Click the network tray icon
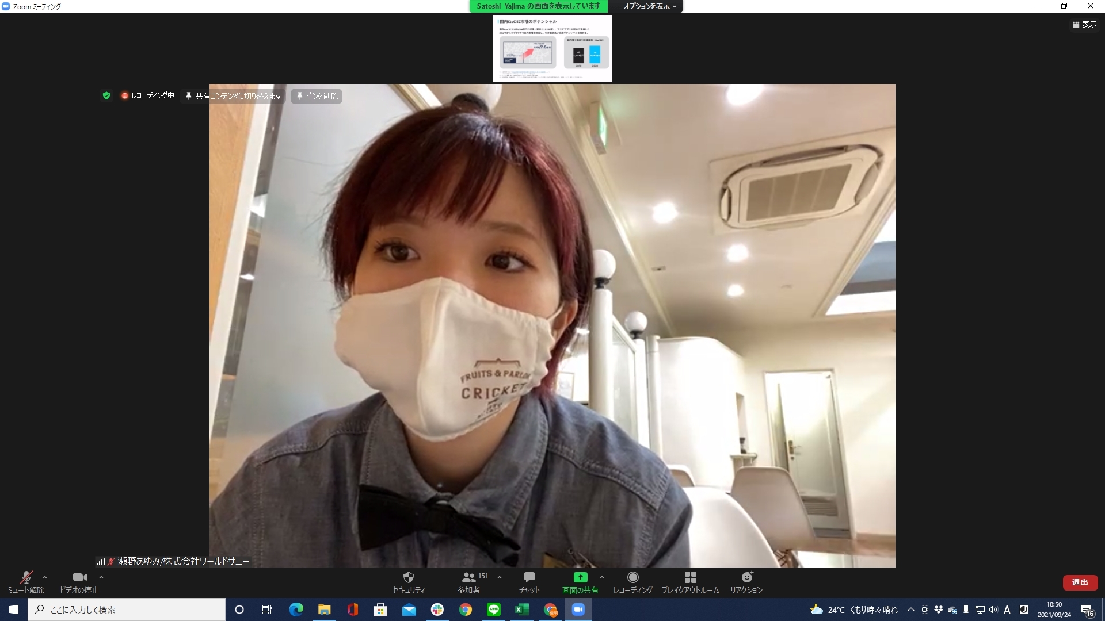Image resolution: width=1105 pixels, height=621 pixels. 980,609
